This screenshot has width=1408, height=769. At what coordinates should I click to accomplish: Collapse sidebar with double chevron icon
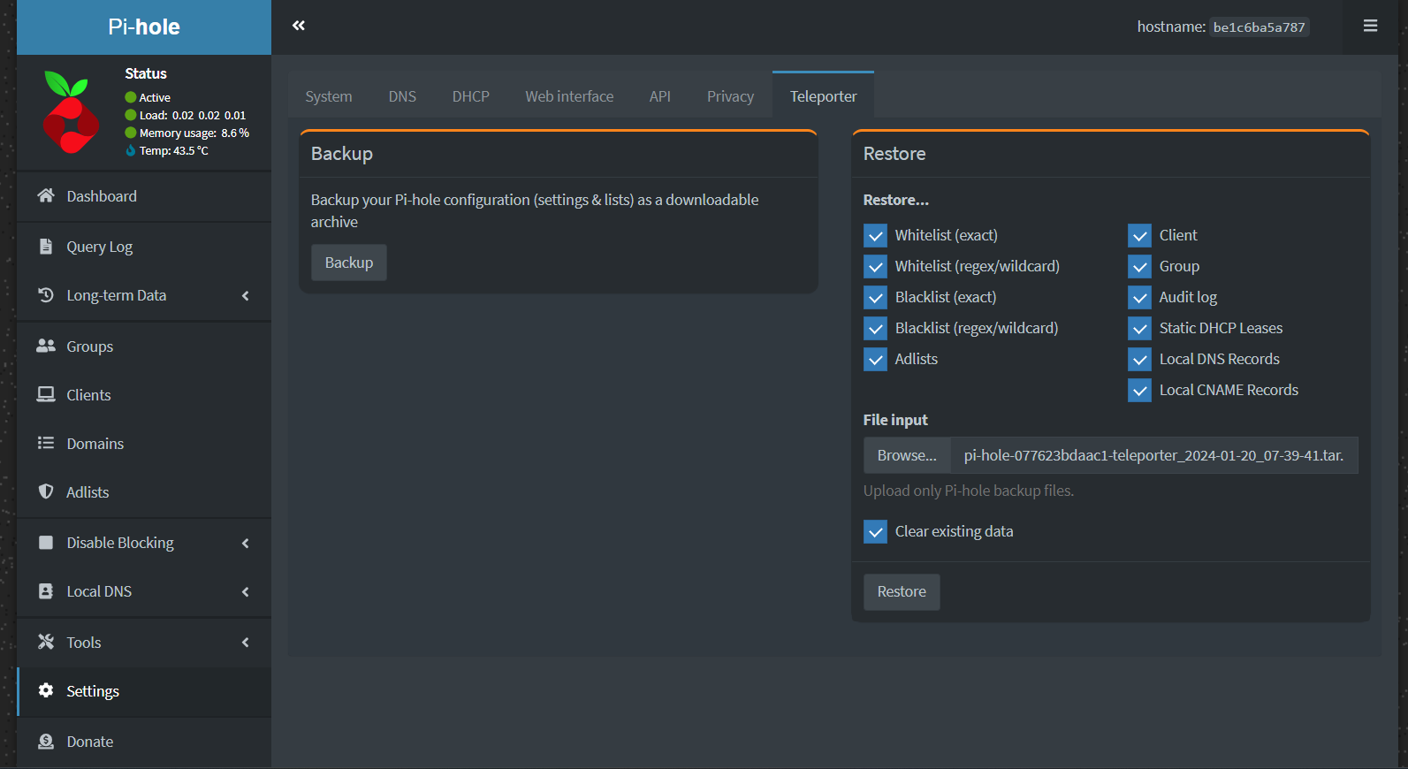[299, 26]
